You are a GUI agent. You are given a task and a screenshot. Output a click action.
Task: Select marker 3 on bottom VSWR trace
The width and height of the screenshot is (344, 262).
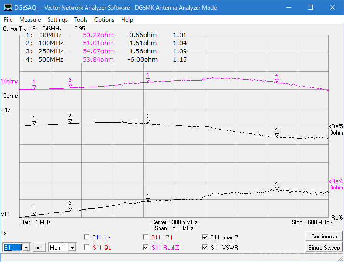(x=148, y=200)
